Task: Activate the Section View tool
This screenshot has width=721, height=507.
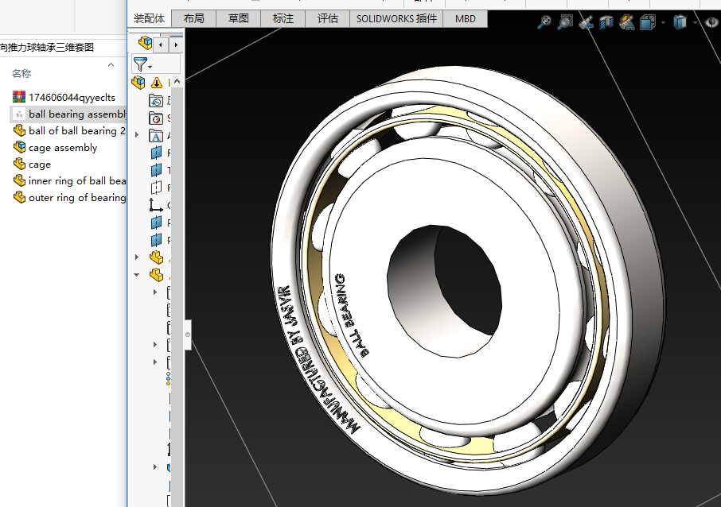Action: 606,22
